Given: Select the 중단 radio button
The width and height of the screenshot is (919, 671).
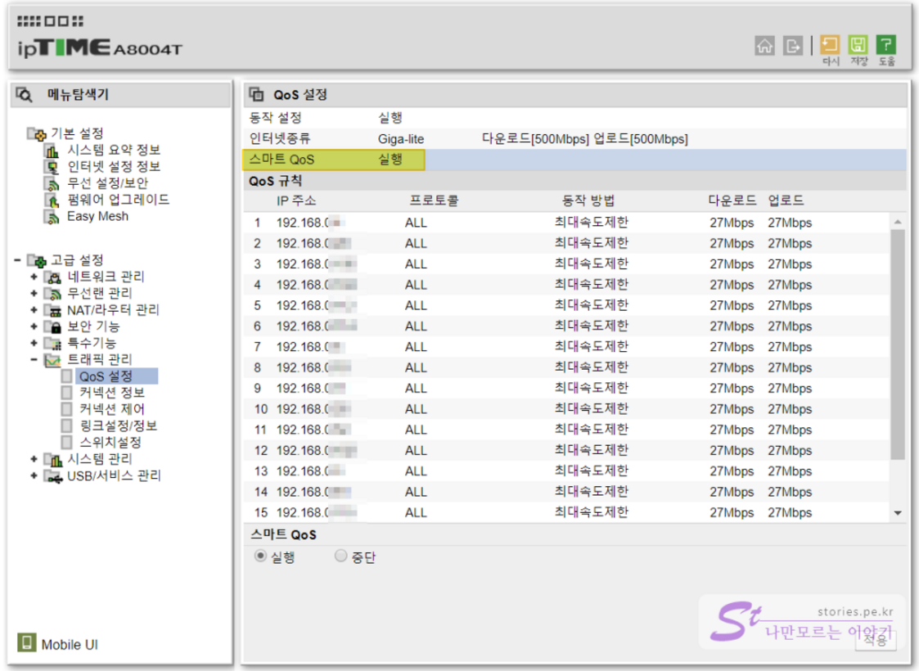Looking at the screenshot, I should tap(341, 556).
